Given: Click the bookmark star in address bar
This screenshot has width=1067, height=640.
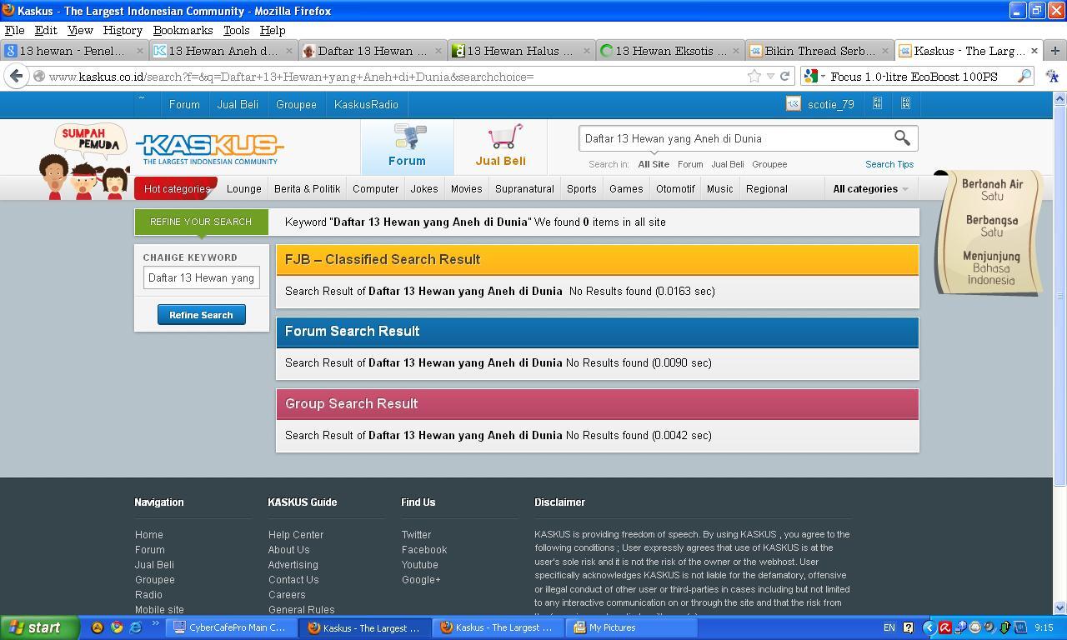Looking at the screenshot, I should pos(754,76).
